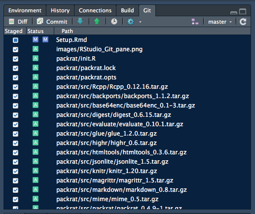This screenshot has height=214, width=255.
Task: Unstage digest_0.6.15.tar.gz checkbox
Action: (16, 115)
